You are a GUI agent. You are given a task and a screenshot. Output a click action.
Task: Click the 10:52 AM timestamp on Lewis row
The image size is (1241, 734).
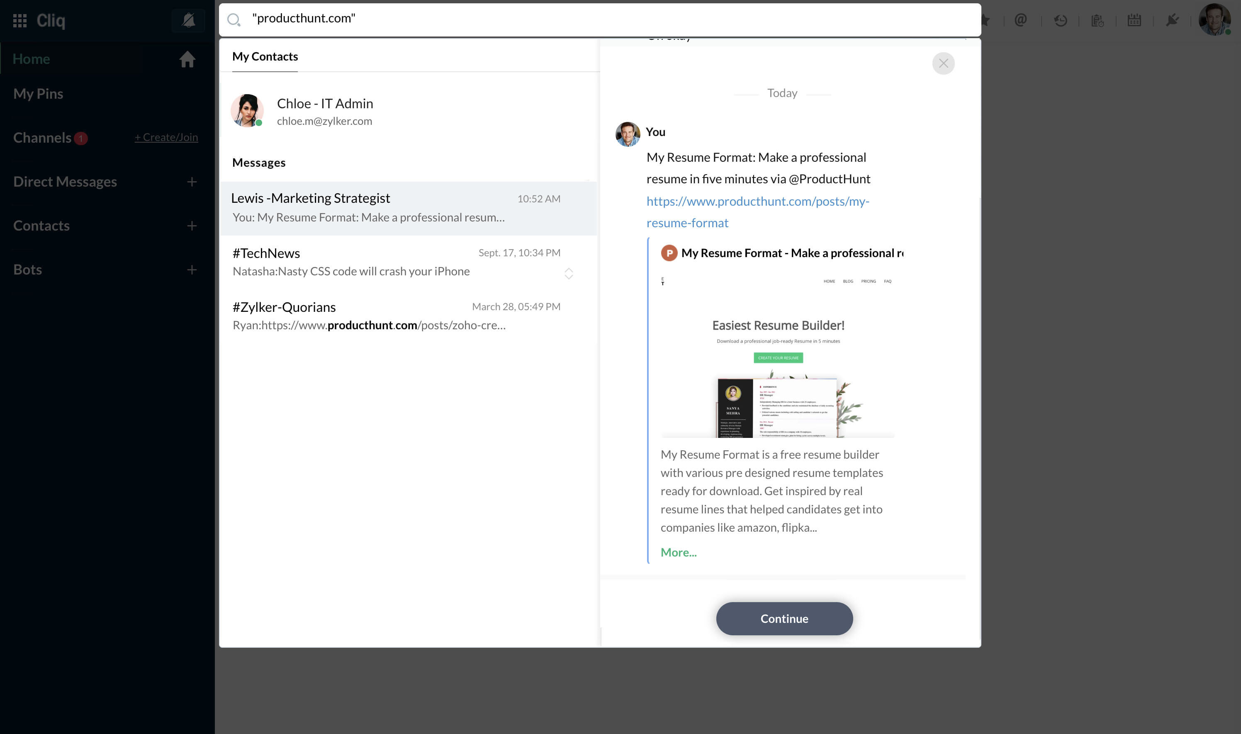tap(539, 199)
